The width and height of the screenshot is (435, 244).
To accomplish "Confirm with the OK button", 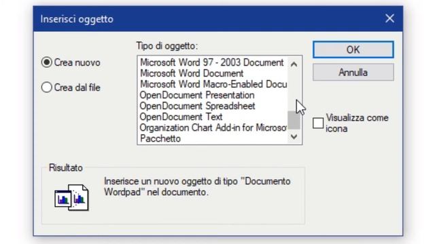I will 353,49.
